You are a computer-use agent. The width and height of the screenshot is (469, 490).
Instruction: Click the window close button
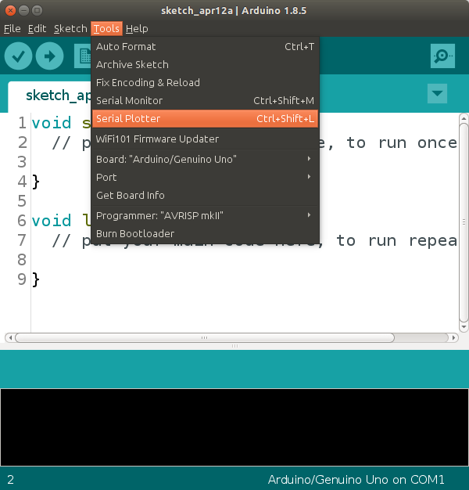pyautogui.click(x=10, y=11)
